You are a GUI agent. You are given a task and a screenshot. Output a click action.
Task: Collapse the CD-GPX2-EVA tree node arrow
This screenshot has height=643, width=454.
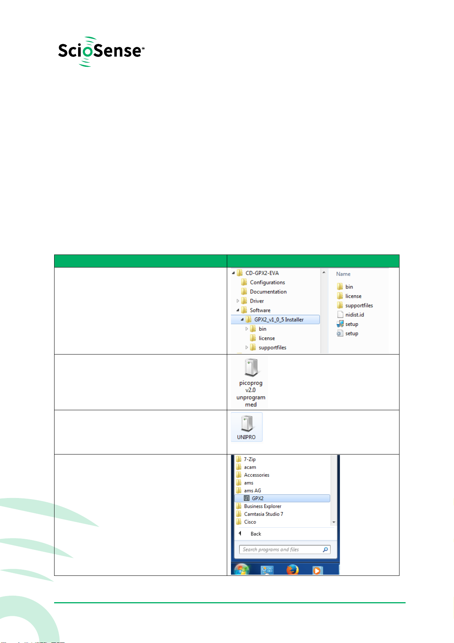[x=233, y=273]
